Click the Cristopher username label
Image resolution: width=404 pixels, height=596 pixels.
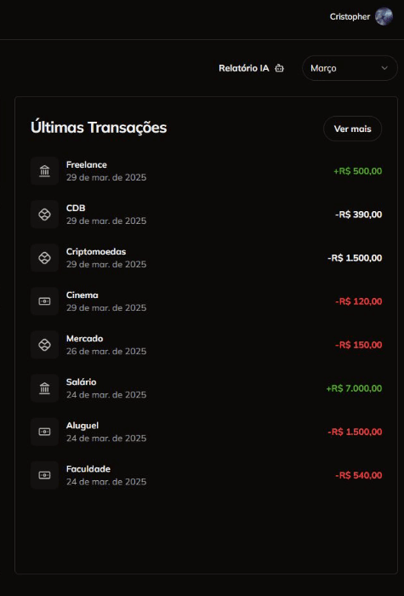(x=350, y=17)
